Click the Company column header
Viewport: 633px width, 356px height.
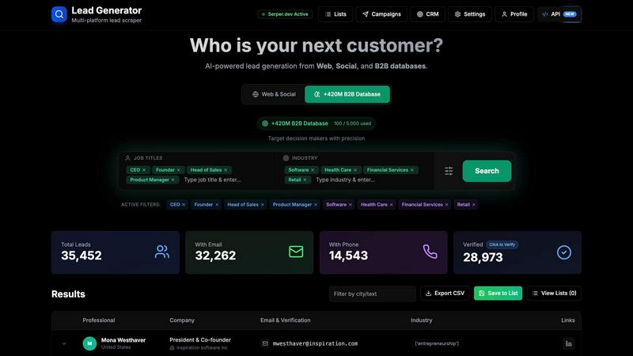(x=182, y=320)
